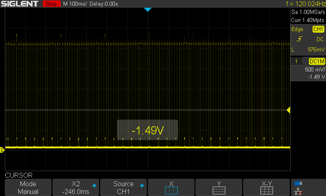The width and height of the screenshot is (326, 196).
Task: Click the 500 mV/ vertical scale value
Action: [x=315, y=69]
